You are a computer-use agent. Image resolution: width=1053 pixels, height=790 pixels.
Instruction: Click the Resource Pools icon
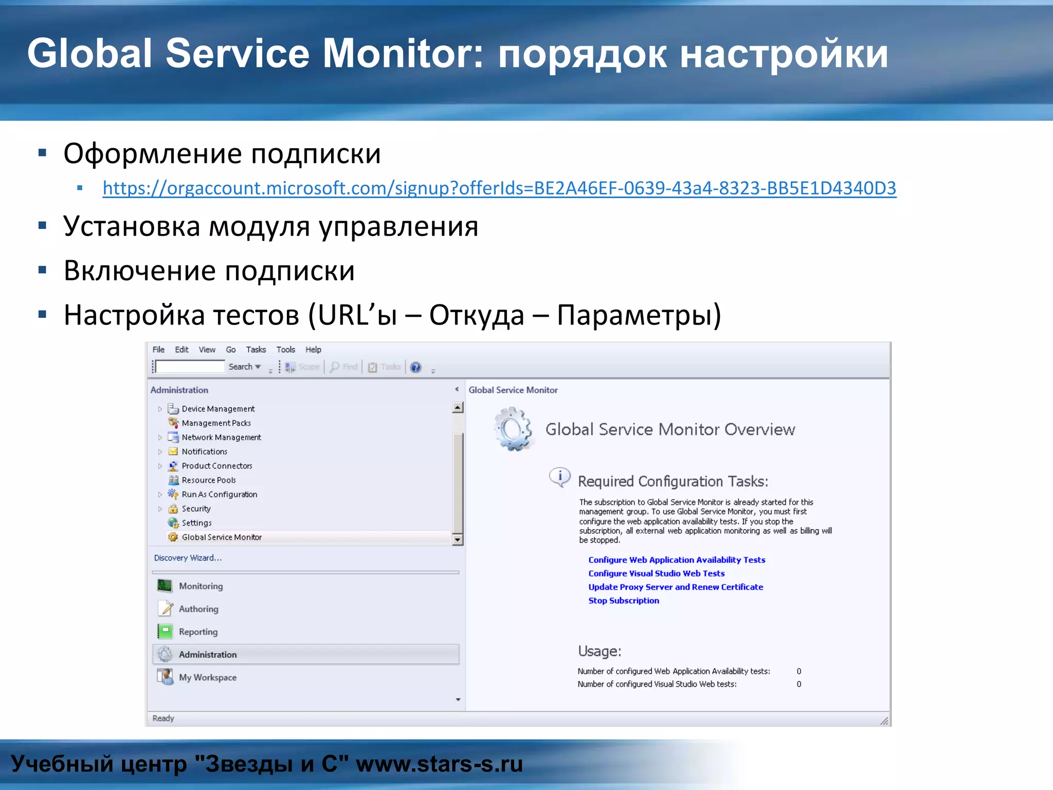click(173, 480)
